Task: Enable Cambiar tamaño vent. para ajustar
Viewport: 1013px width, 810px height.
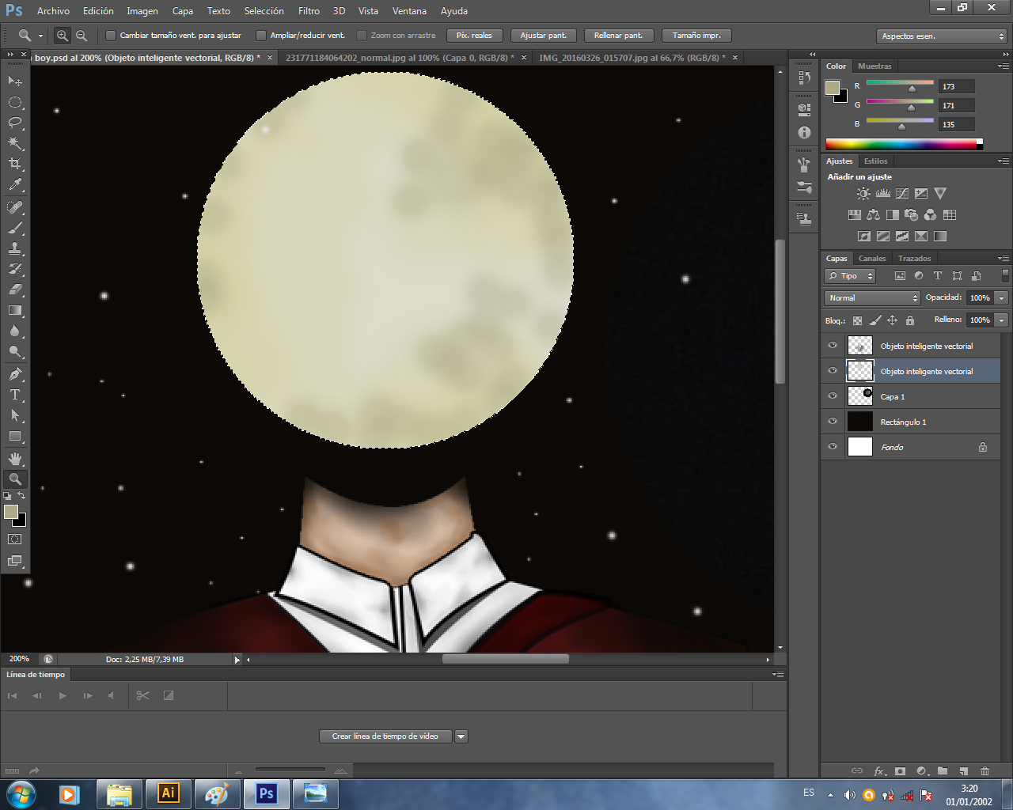Action: (x=111, y=36)
